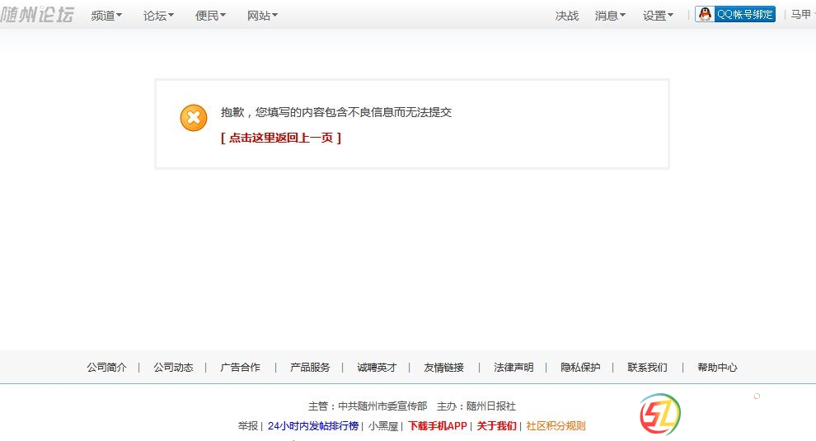This screenshot has height=441, width=816.
Task: Expand the 频道 dropdown menu
Action: 106,16
